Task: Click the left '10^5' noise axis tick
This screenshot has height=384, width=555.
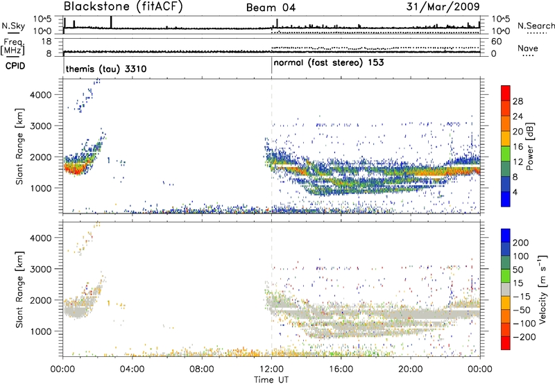Action: coord(42,19)
